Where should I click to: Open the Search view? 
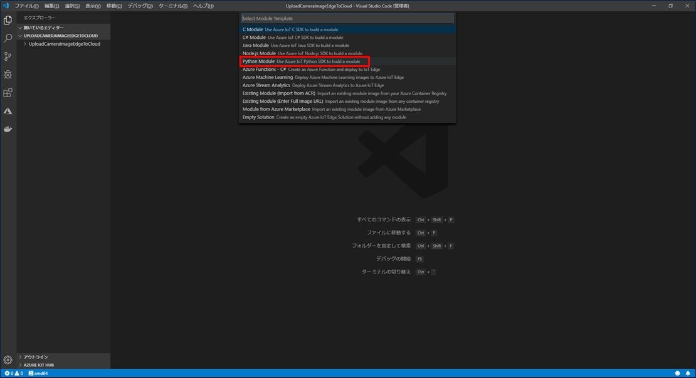8,37
